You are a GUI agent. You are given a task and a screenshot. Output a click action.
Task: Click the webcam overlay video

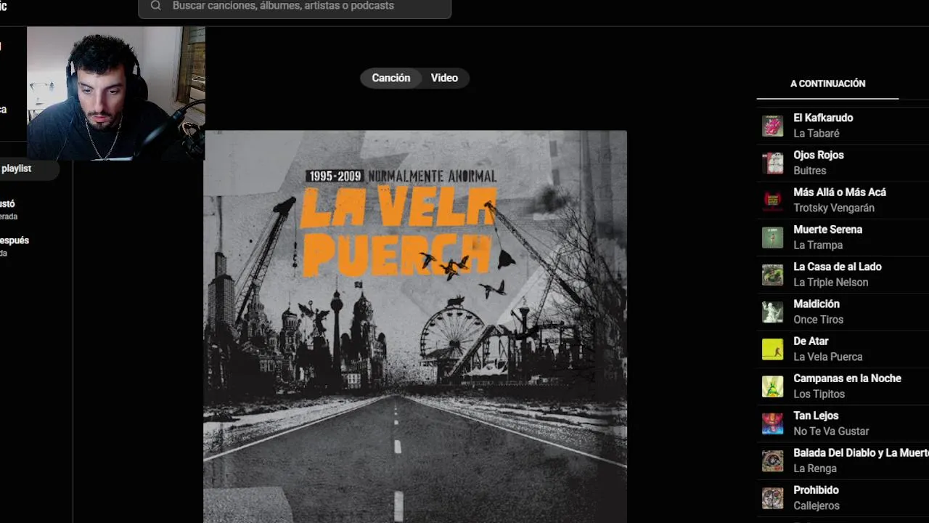click(x=116, y=93)
